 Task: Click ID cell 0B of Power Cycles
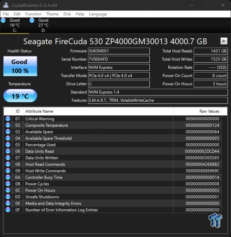pos(18,184)
